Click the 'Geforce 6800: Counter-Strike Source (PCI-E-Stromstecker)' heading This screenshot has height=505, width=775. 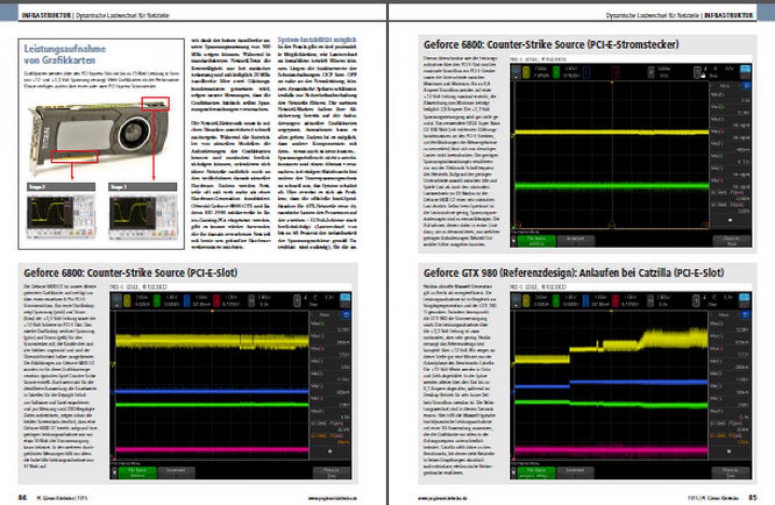pyautogui.click(x=551, y=44)
